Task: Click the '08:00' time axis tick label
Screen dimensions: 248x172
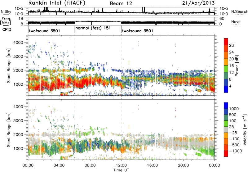Action: click(90, 165)
